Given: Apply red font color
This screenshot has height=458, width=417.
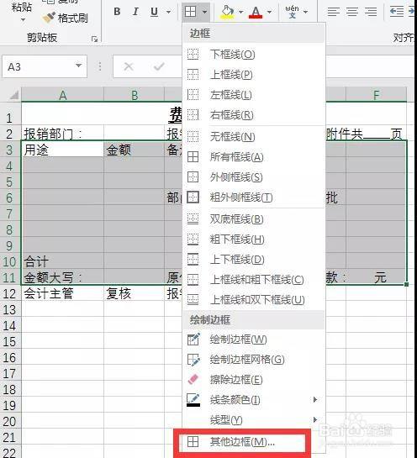Looking at the screenshot, I should point(256,12).
